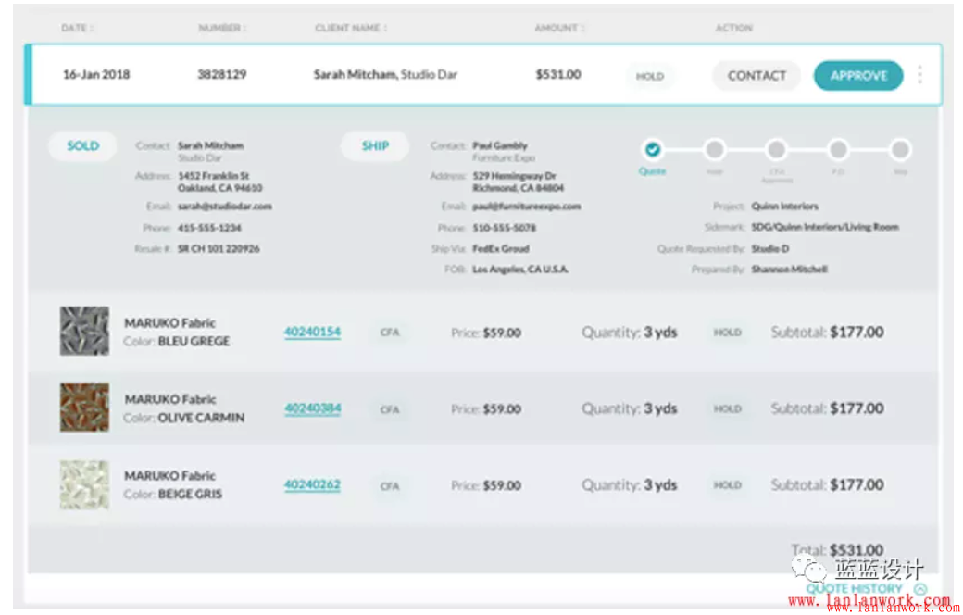Click the HOLD badge on BEIGE GRIS row

coord(727,484)
